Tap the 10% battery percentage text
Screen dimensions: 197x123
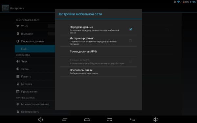pos(187,2)
